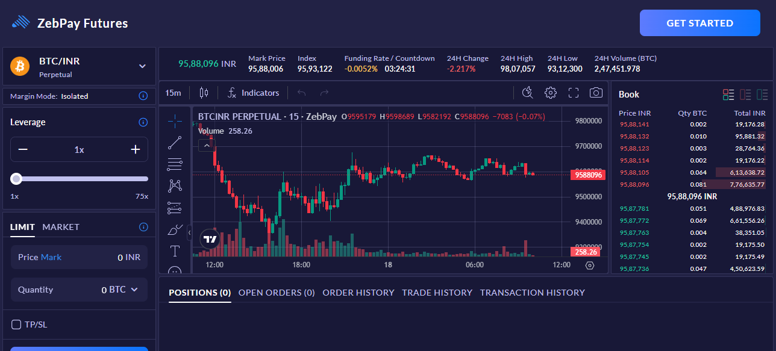Select the text annotation tool
The width and height of the screenshot is (776, 351).
175,251
